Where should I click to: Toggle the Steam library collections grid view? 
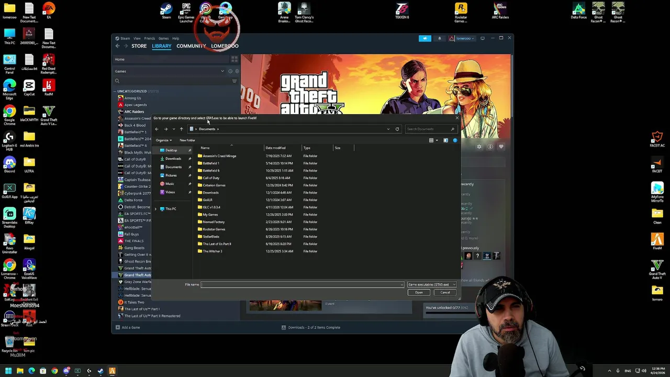click(x=234, y=60)
